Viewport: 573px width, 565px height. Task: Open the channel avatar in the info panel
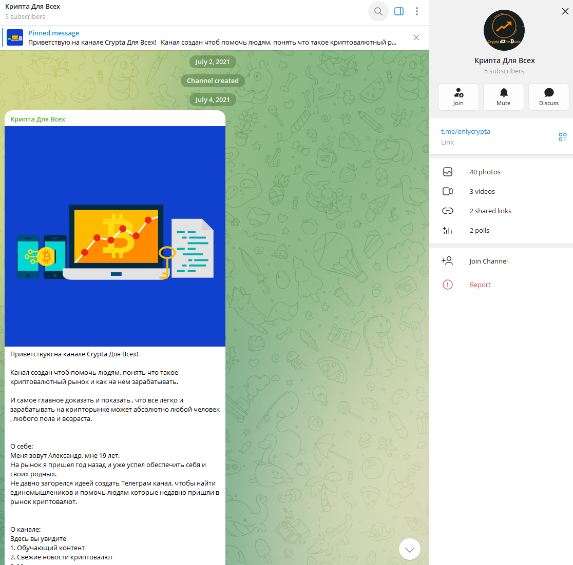[504, 30]
